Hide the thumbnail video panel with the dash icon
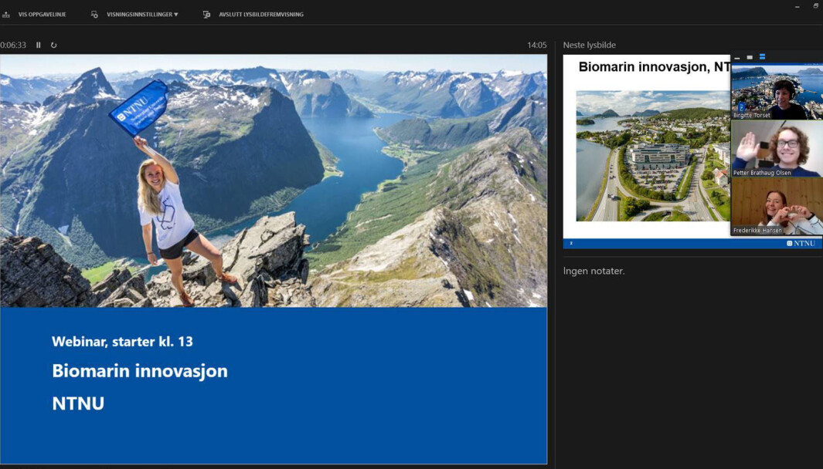823x469 pixels. point(737,57)
